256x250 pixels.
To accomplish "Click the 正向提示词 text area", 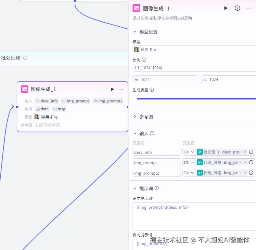I will [x=194, y=216].
